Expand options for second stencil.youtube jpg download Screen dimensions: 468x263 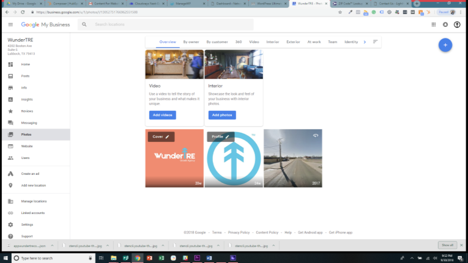(x=163, y=246)
